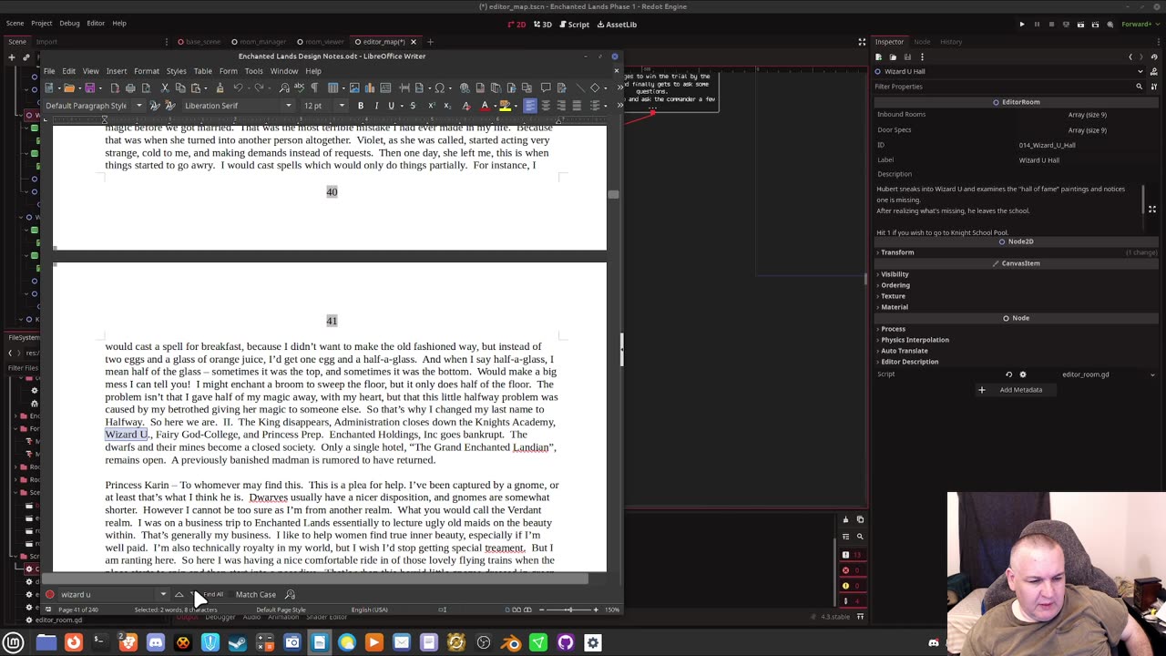The width and height of the screenshot is (1166, 656).
Task: Open Find and Replace in Writer toolbar
Action: tap(285, 87)
